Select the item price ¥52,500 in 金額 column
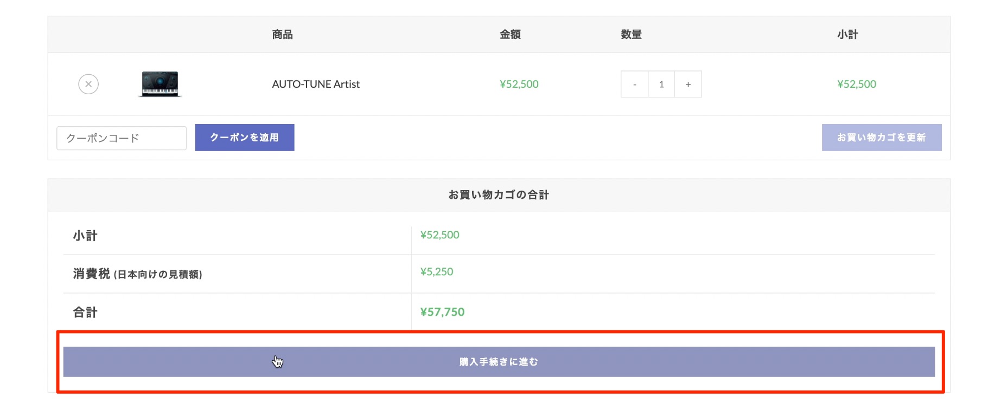Viewport: 1001px width, 416px height. 519,84
